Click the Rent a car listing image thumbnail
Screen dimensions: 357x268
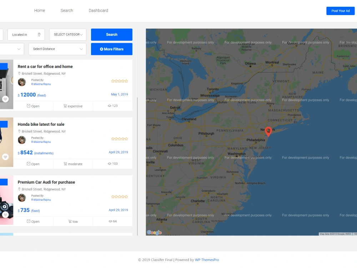[x=6, y=85]
